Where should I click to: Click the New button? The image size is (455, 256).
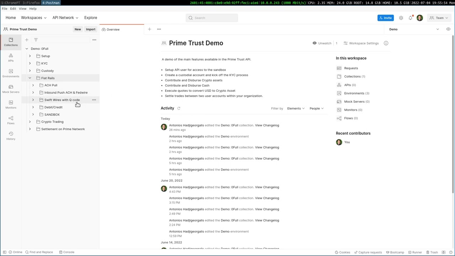coord(77,29)
